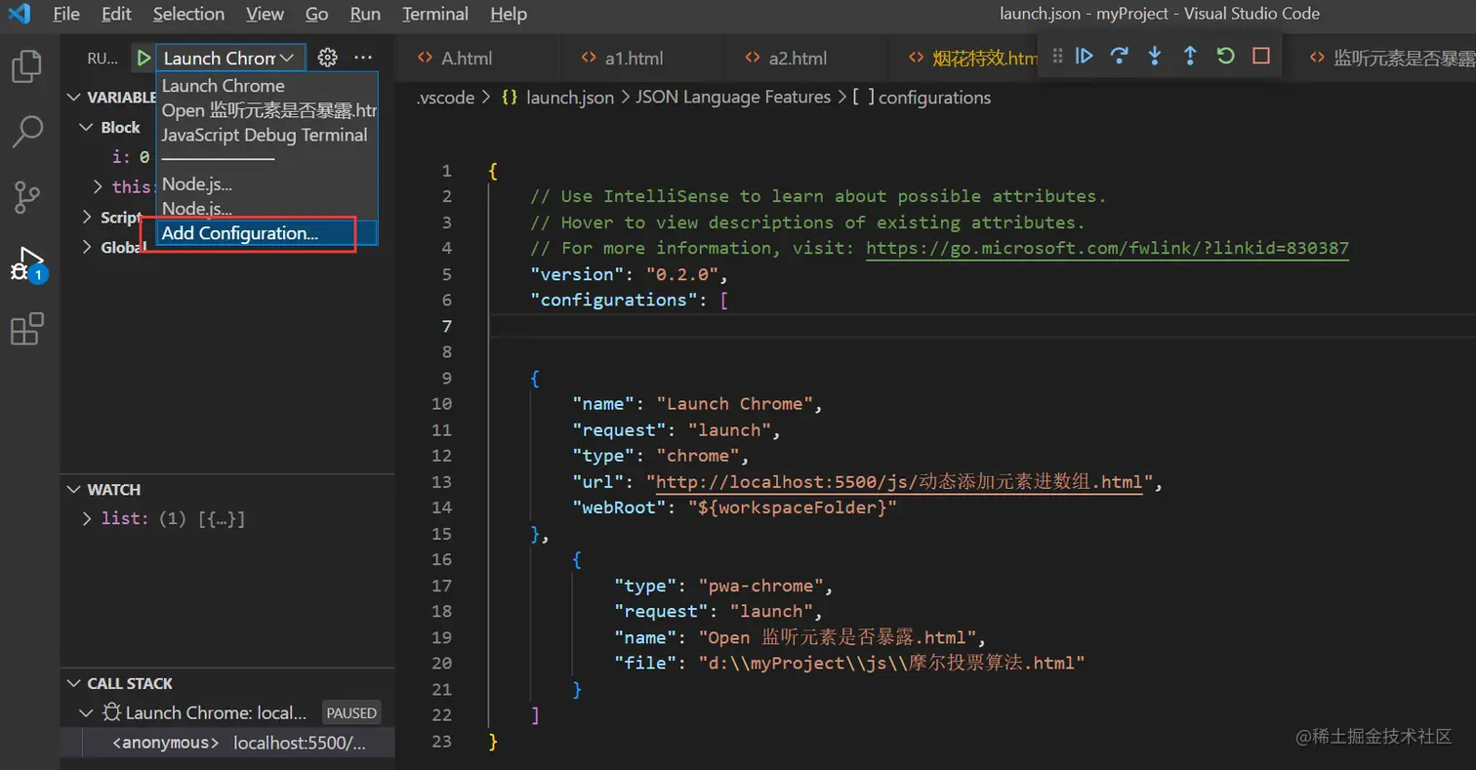Click the "type": "pwa-chrome" line
This screenshot has width=1476, height=770.
tap(723, 586)
